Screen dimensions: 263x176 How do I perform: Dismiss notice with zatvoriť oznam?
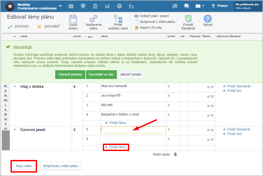click(x=131, y=74)
